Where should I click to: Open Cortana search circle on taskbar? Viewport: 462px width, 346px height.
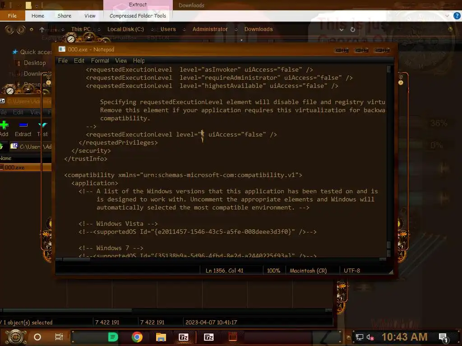[x=37, y=337]
